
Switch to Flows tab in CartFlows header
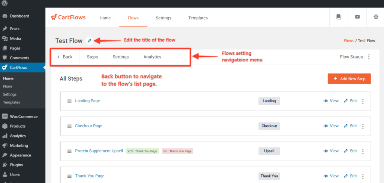pos(133,18)
